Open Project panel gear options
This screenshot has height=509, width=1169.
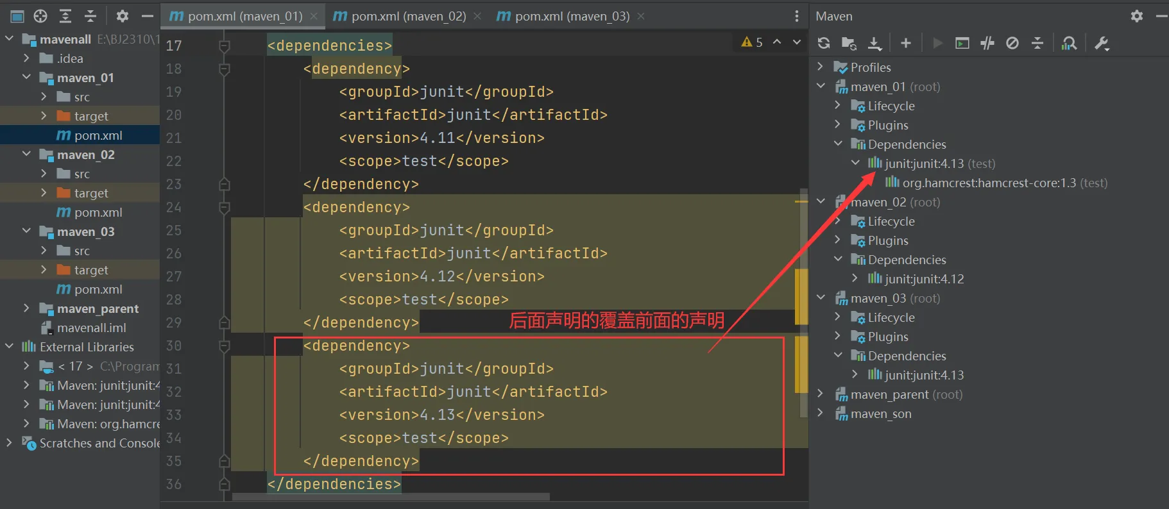point(123,16)
